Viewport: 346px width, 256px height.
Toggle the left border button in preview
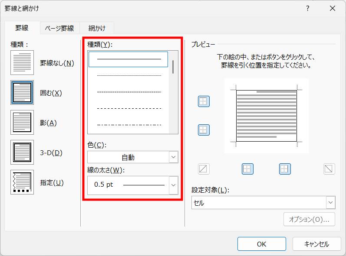(x=247, y=169)
